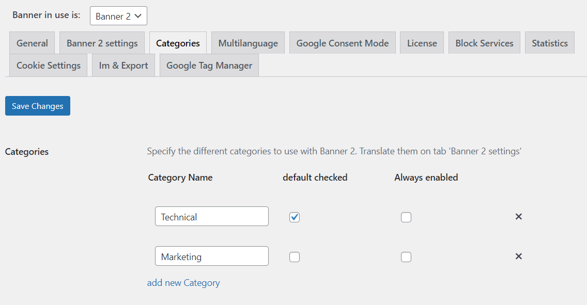Open Google Consent Mode settings
Image resolution: width=587 pixels, height=305 pixels.
pos(342,43)
